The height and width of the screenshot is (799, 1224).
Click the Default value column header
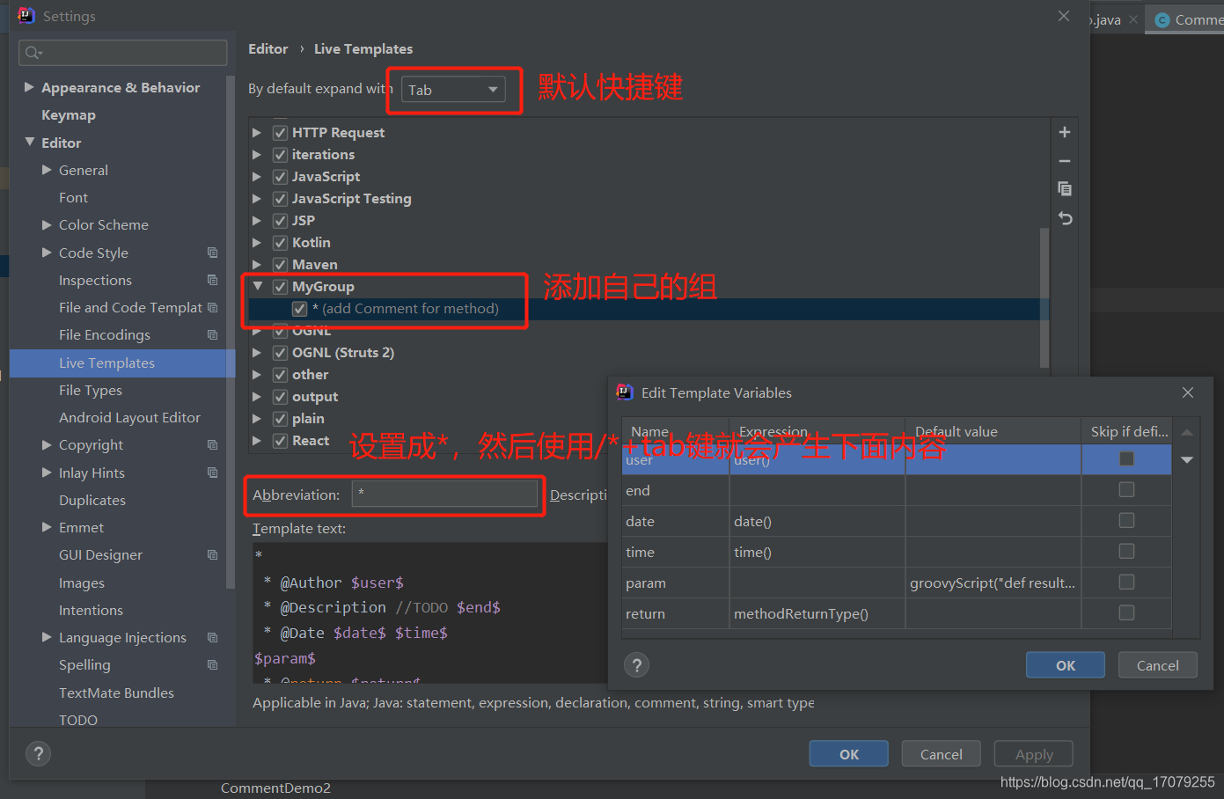pos(993,431)
